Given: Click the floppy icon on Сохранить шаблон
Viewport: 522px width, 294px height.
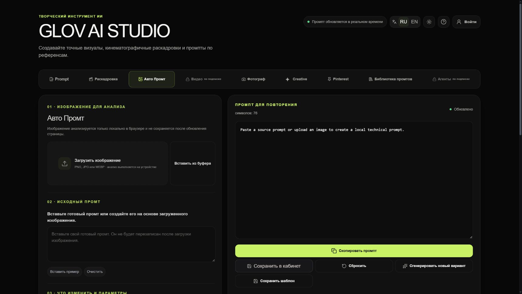Looking at the screenshot, I should click(x=256, y=281).
